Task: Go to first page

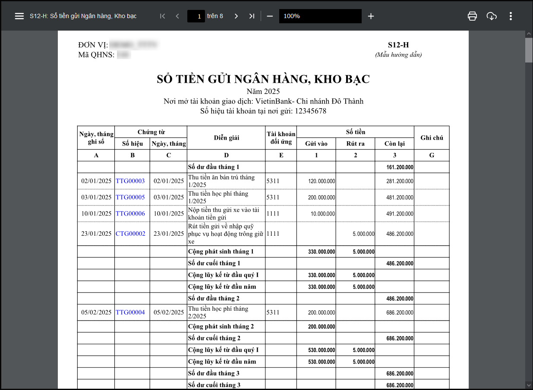Action: click(x=162, y=16)
